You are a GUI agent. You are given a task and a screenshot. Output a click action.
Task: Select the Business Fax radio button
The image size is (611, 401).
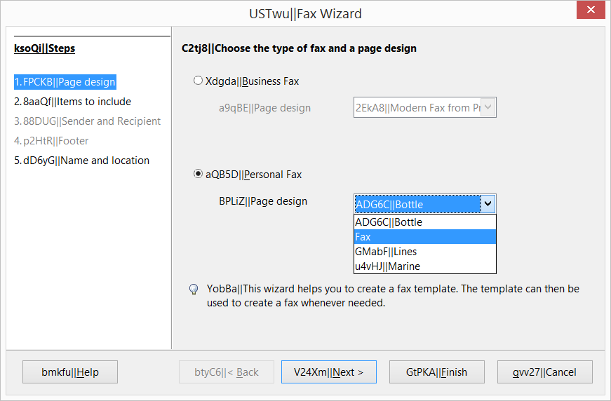click(x=198, y=81)
